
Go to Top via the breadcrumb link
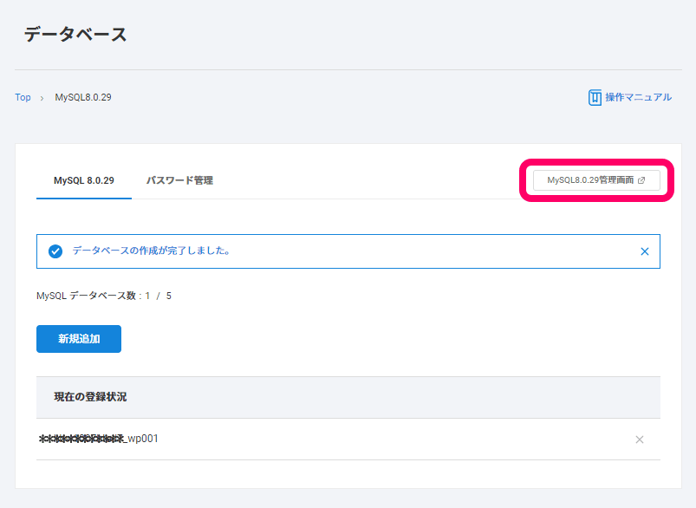[x=23, y=97]
